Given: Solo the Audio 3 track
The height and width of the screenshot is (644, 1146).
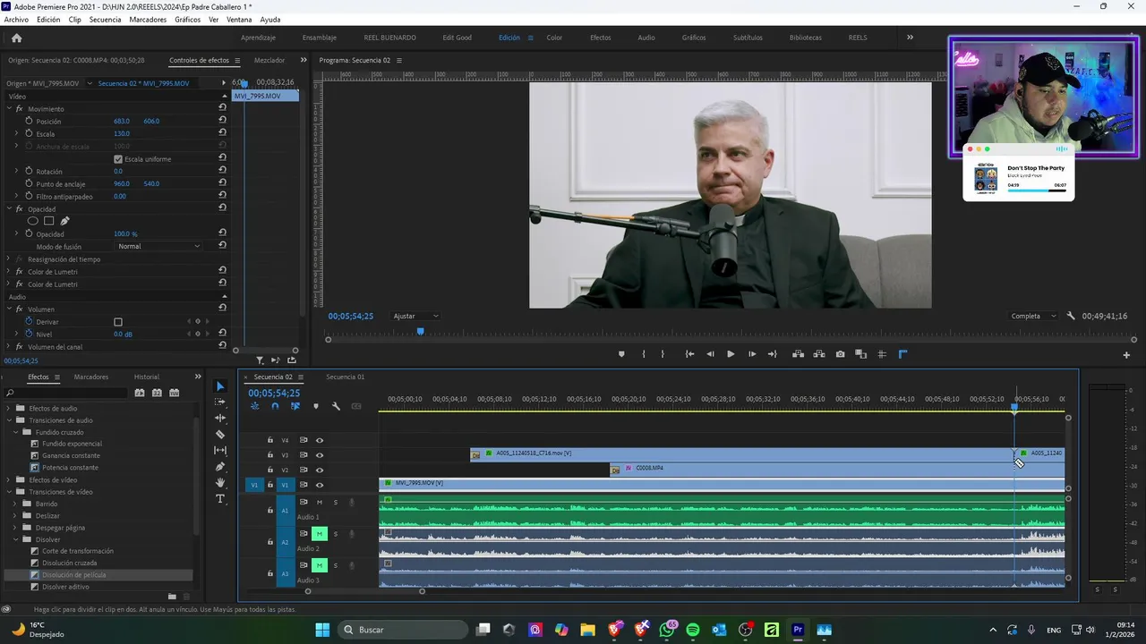Looking at the screenshot, I should pos(336,565).
